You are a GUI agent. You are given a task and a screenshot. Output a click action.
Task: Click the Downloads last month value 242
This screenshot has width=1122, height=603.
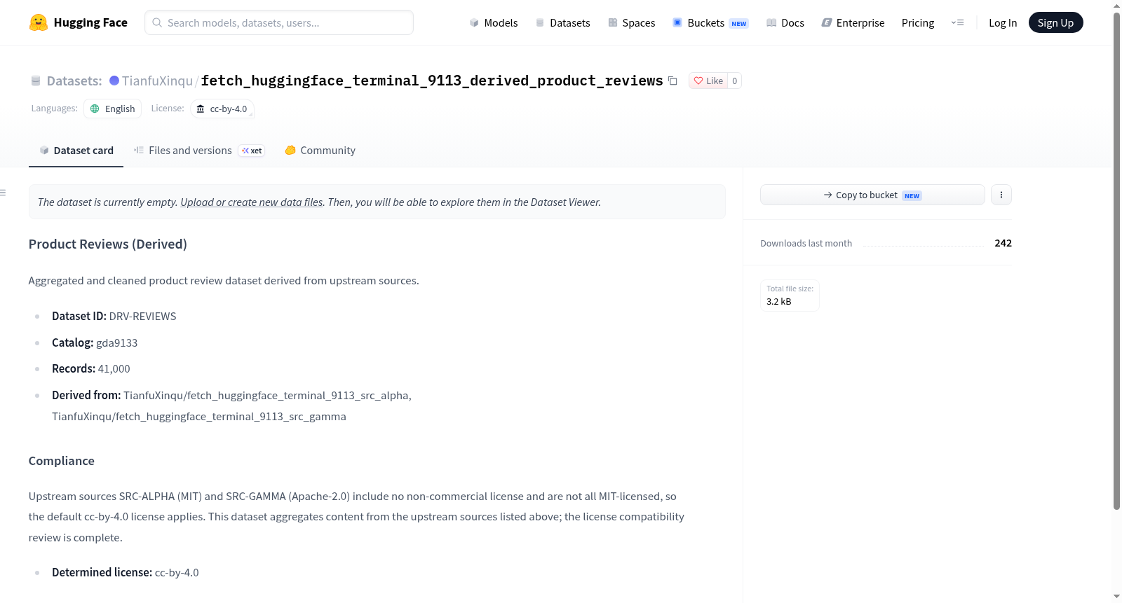[1003, 243]
